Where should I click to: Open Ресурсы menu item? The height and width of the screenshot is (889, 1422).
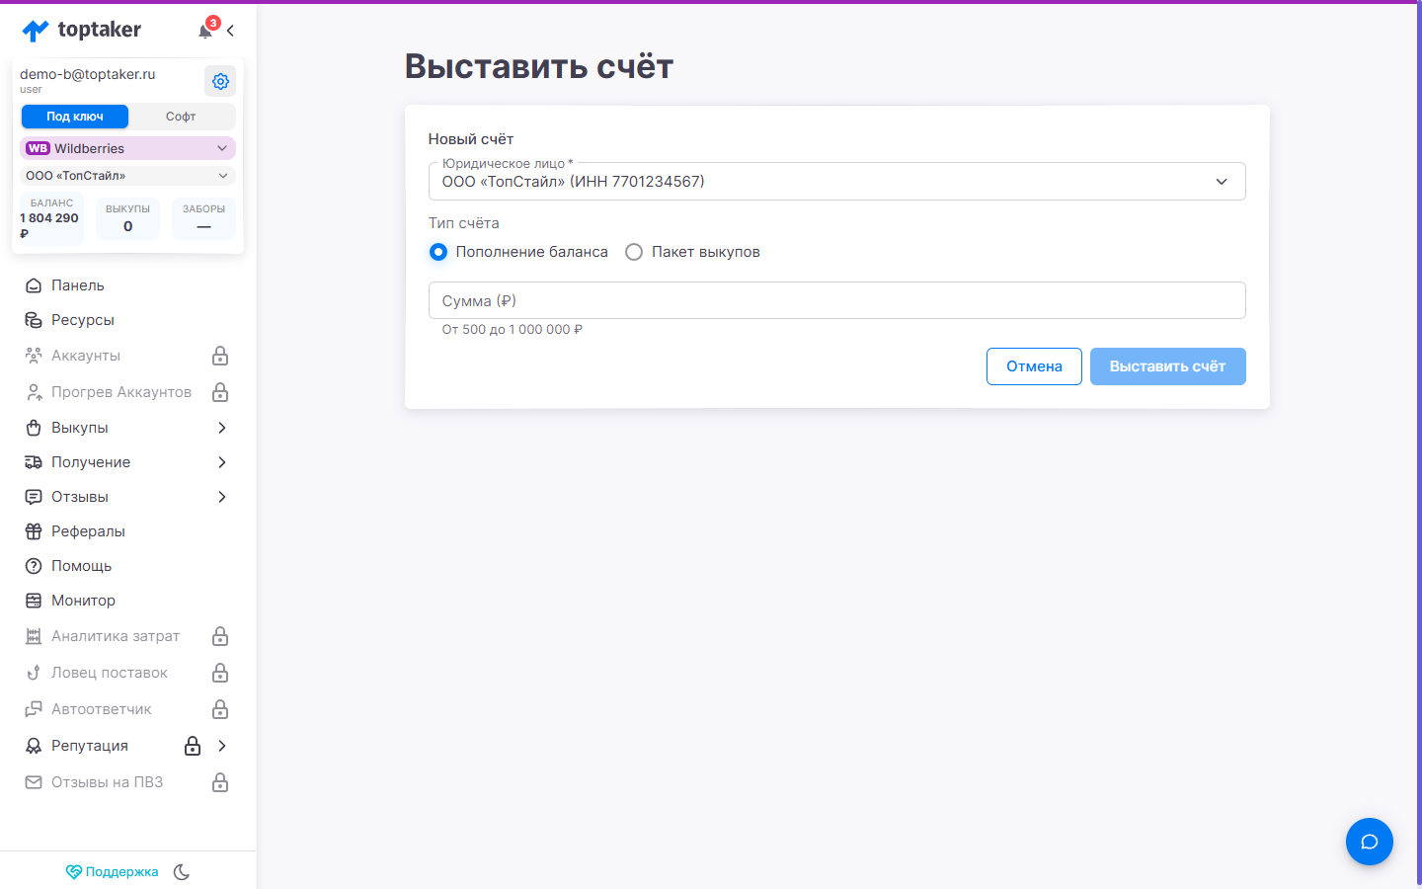click(127, 320)
